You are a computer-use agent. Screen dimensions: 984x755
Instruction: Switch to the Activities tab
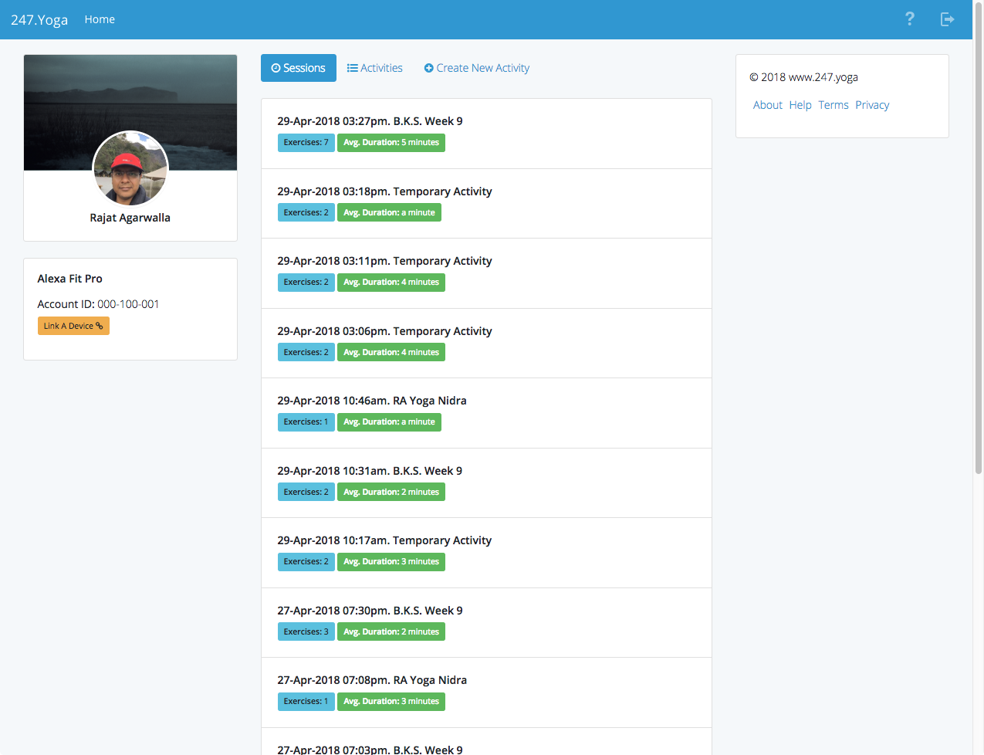(x=375, y=68)
